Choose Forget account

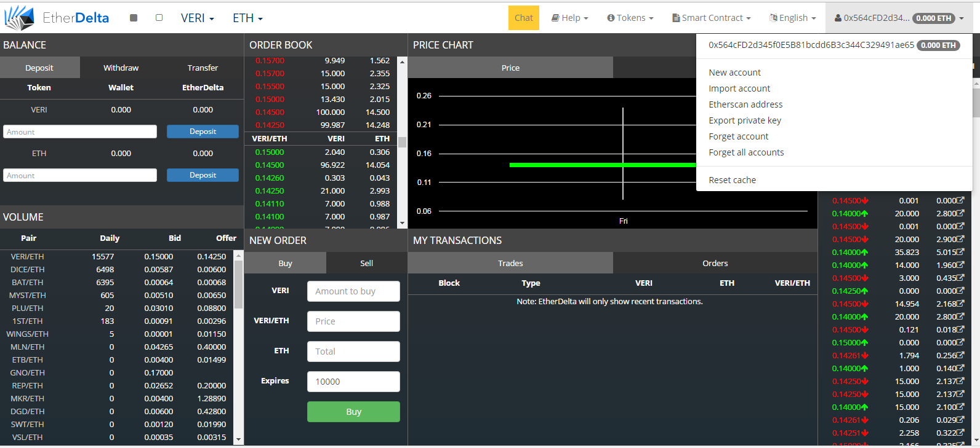click(738, 136)
